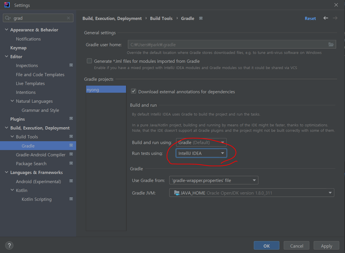345x253 pixels.
Task: Click the project-level icon beside Android (Experimental)
Action: (71, 181)
